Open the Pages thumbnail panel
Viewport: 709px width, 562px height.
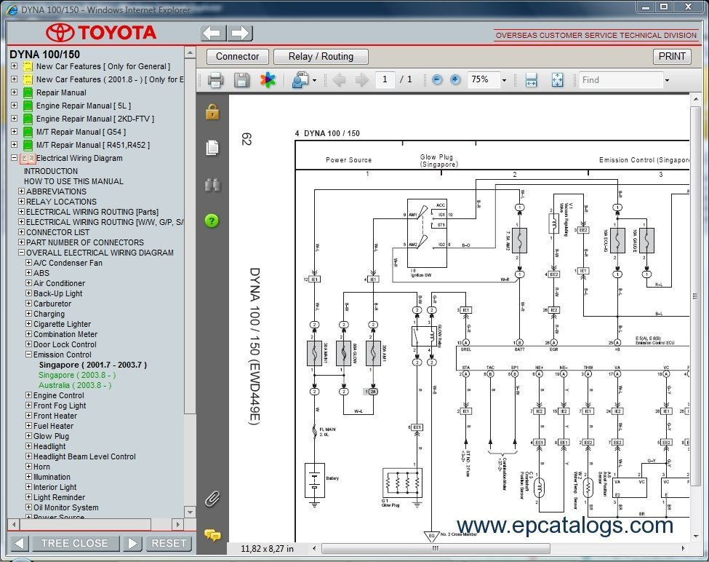212,148
